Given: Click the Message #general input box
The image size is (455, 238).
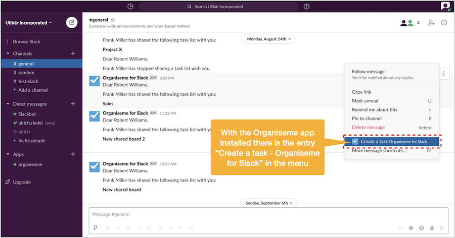Looking at the screenshot, I should click(268, 214).
